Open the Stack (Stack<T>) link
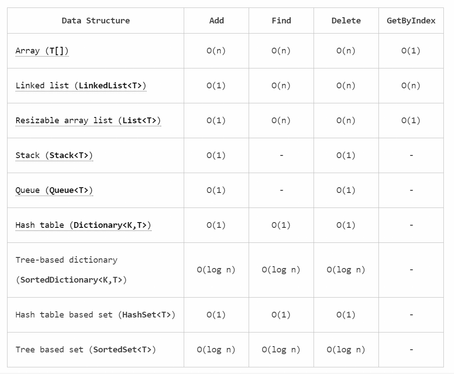Image resolution: width=454 pixels, height=374 pixels. 54,155
